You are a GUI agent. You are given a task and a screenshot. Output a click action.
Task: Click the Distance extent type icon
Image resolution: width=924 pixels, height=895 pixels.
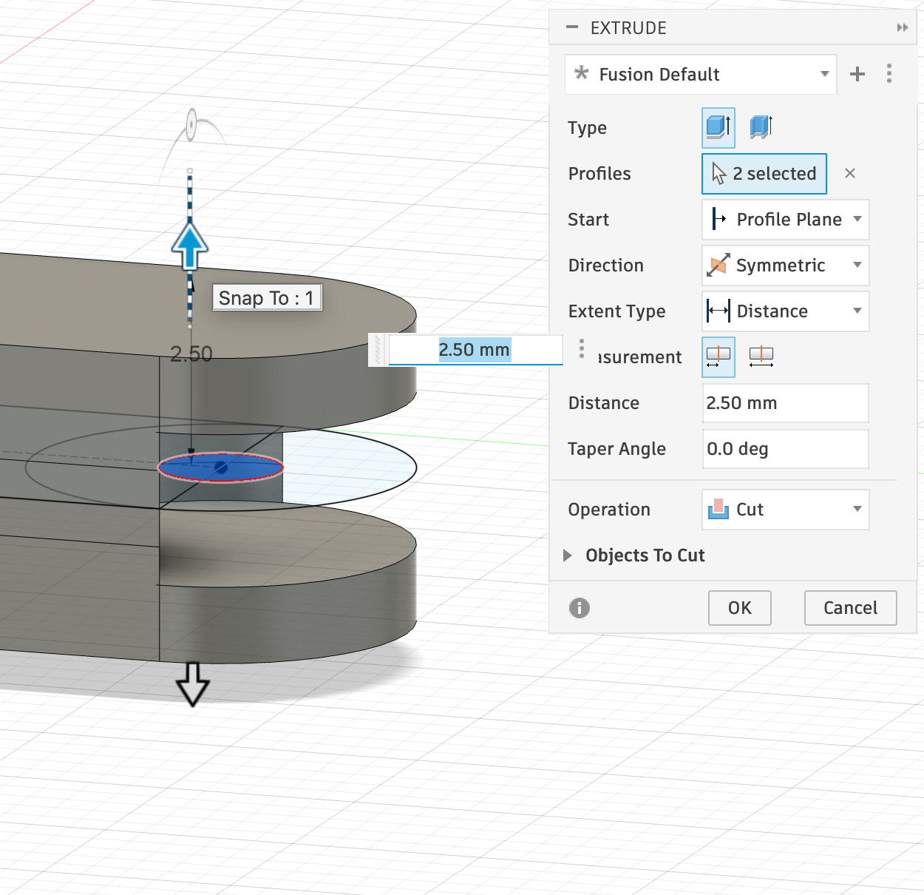(x=717, y=311)
